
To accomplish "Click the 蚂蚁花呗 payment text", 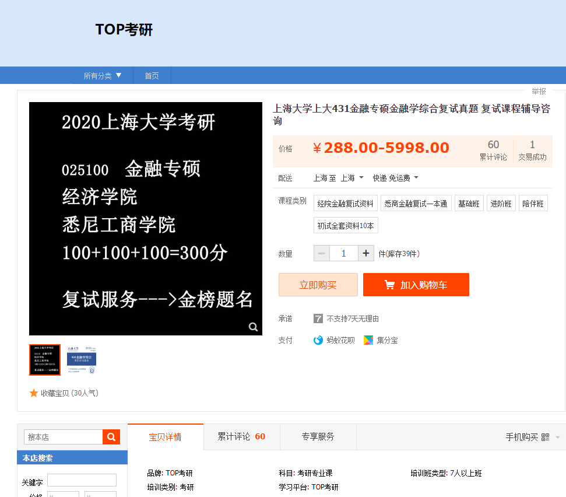I will click(340, 340).
